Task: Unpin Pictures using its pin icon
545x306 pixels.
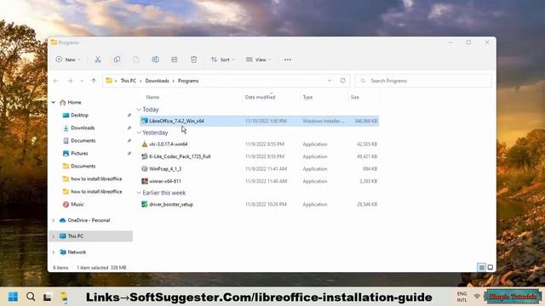Action: click(x=129, y=153)
